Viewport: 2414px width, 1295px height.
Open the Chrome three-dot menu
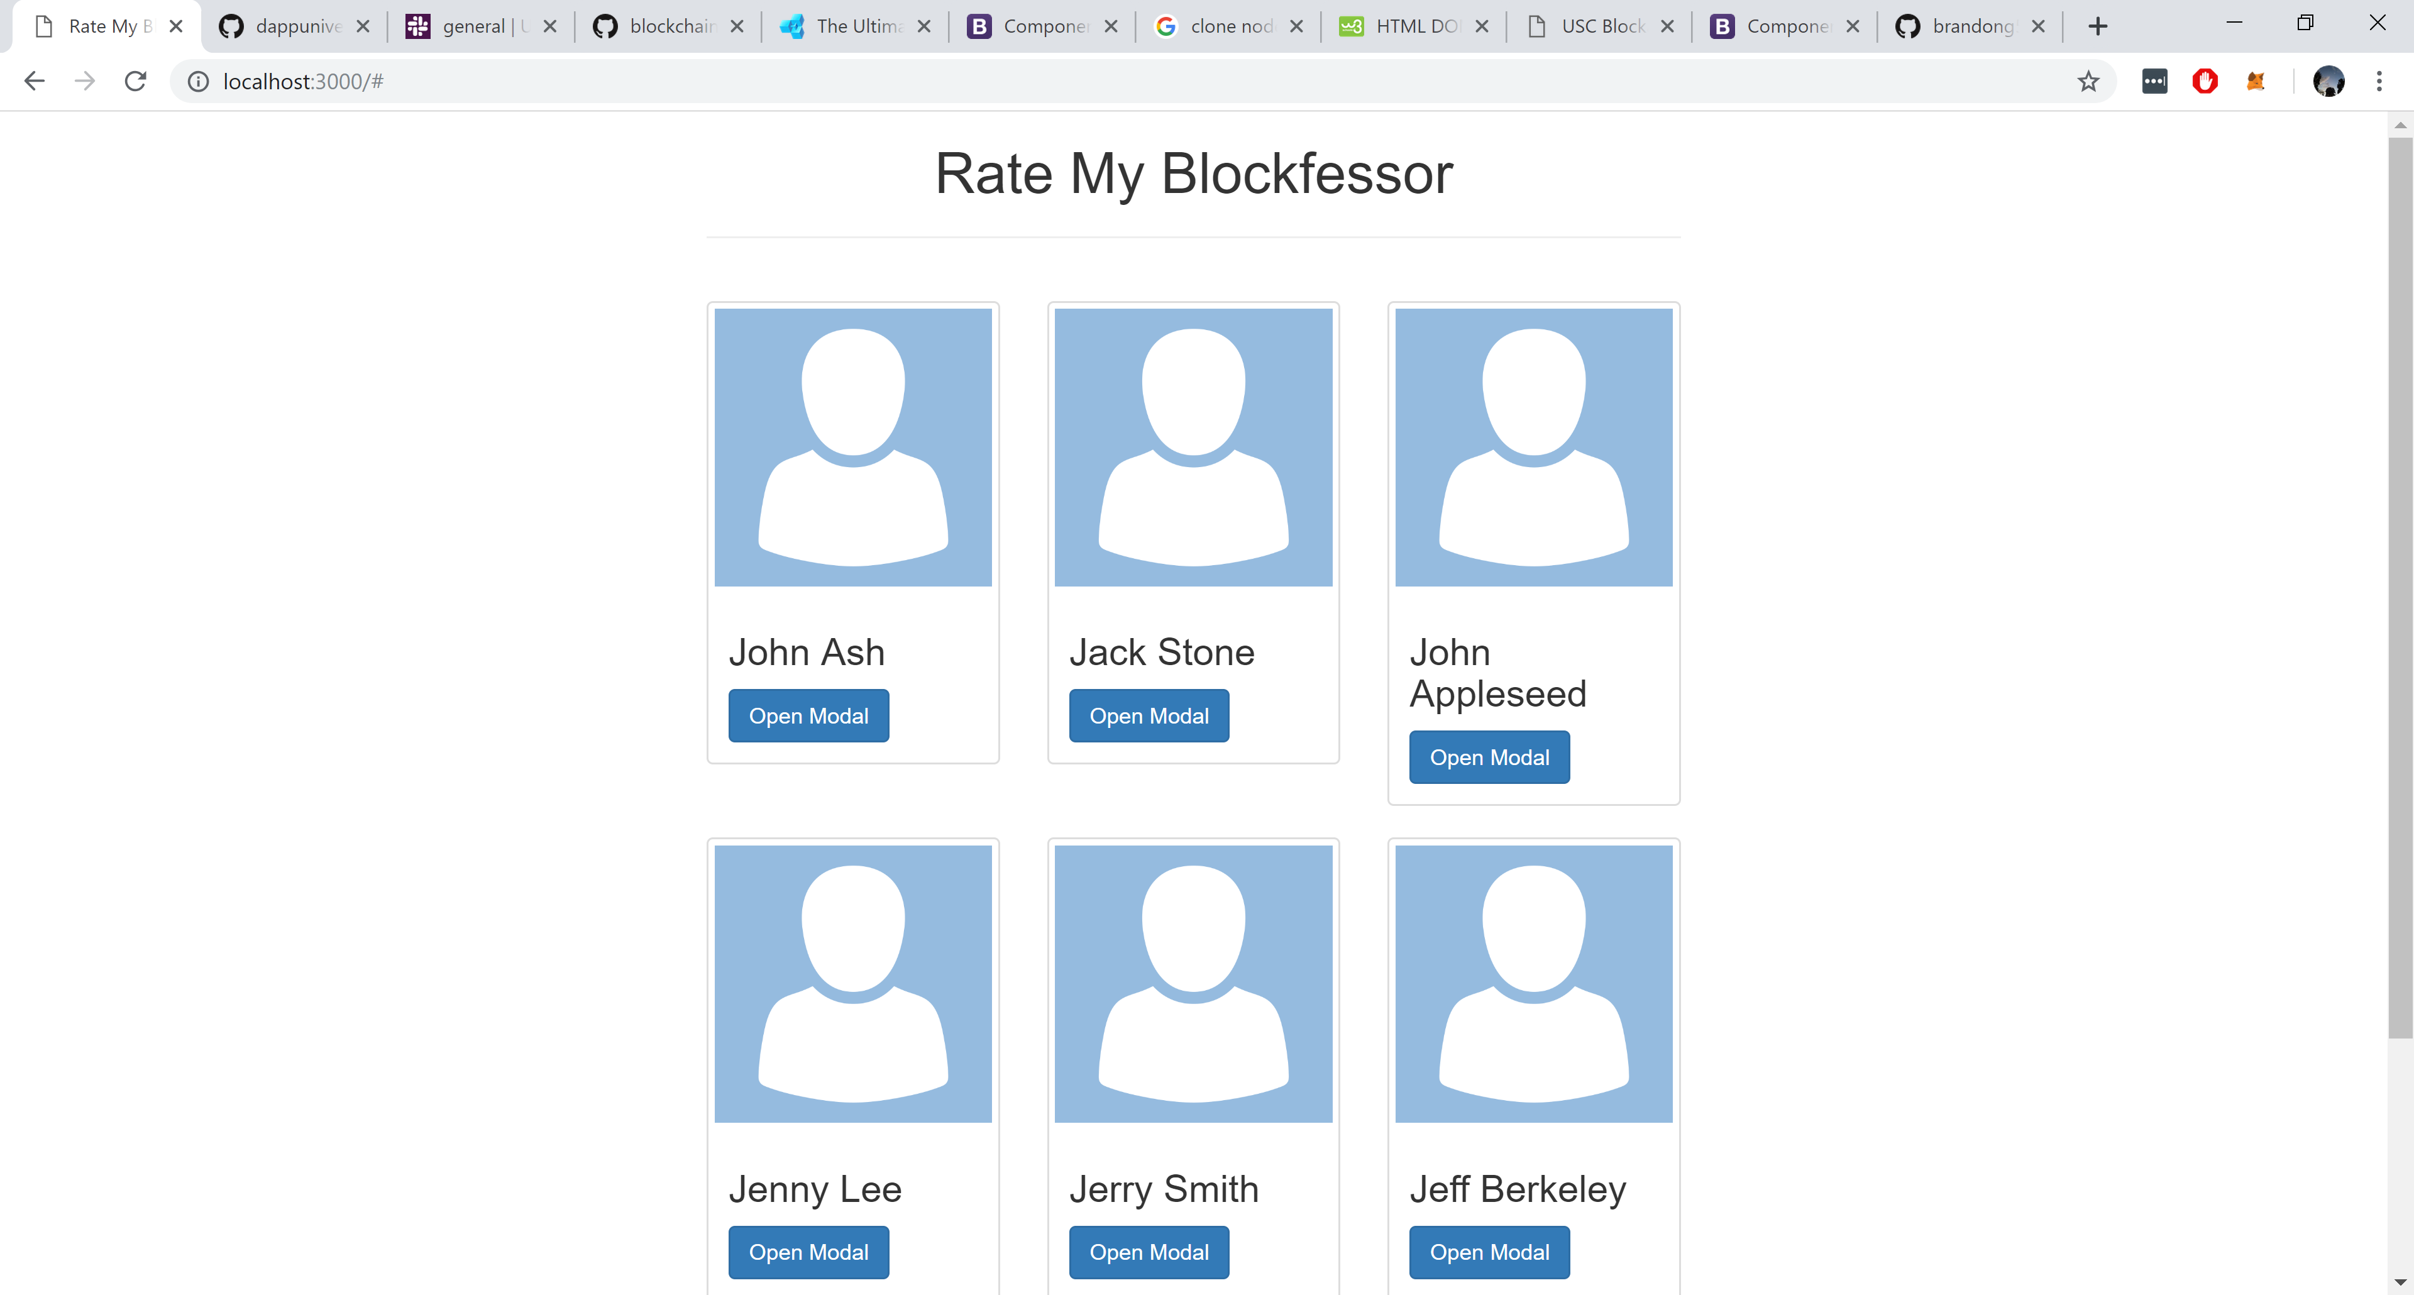pos(2378,82)
